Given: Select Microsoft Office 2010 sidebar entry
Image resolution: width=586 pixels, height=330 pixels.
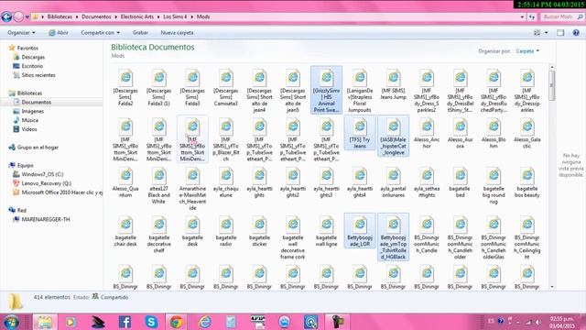Looking at the screenshot, I should pos(61,192).
